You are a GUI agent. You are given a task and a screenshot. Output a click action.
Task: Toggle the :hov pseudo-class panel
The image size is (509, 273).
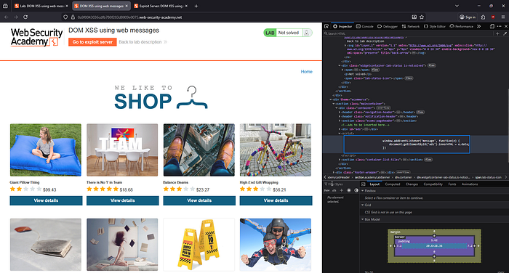point(327,190)
